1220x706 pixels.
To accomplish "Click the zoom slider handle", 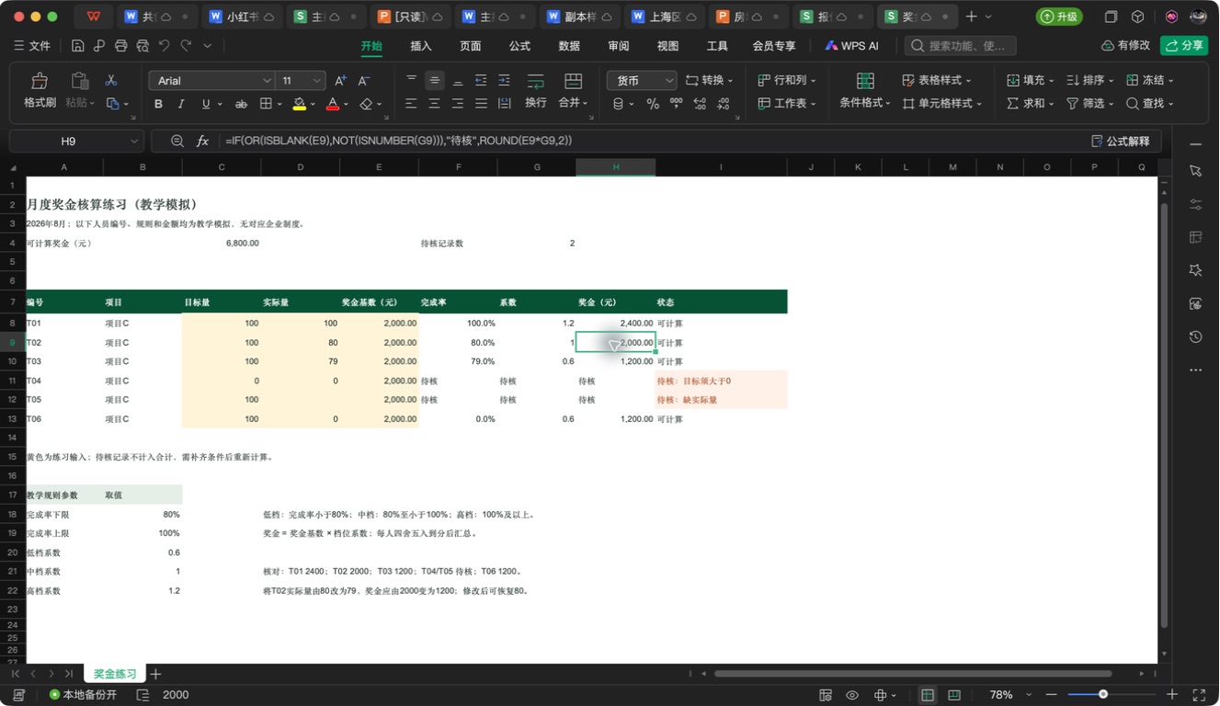I will (x=1103, y=695).
